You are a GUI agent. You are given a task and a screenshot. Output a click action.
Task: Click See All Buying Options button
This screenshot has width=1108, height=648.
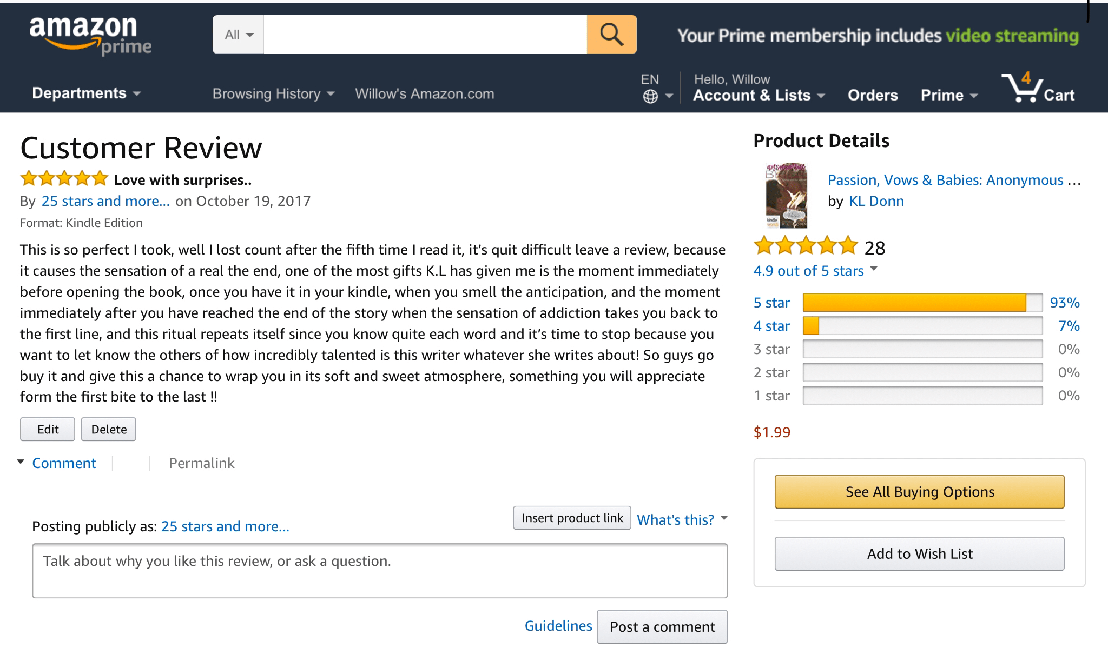(x=919, y=492)
